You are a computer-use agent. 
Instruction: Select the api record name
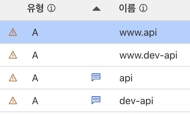(126, 78)
